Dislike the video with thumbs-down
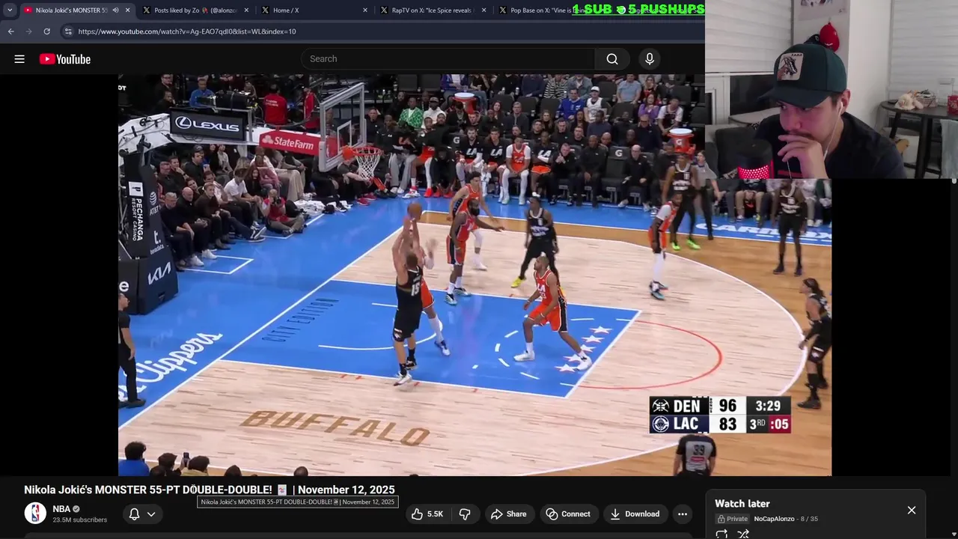The width and height of the screenshot is (958, 539). tap(465, 514)
